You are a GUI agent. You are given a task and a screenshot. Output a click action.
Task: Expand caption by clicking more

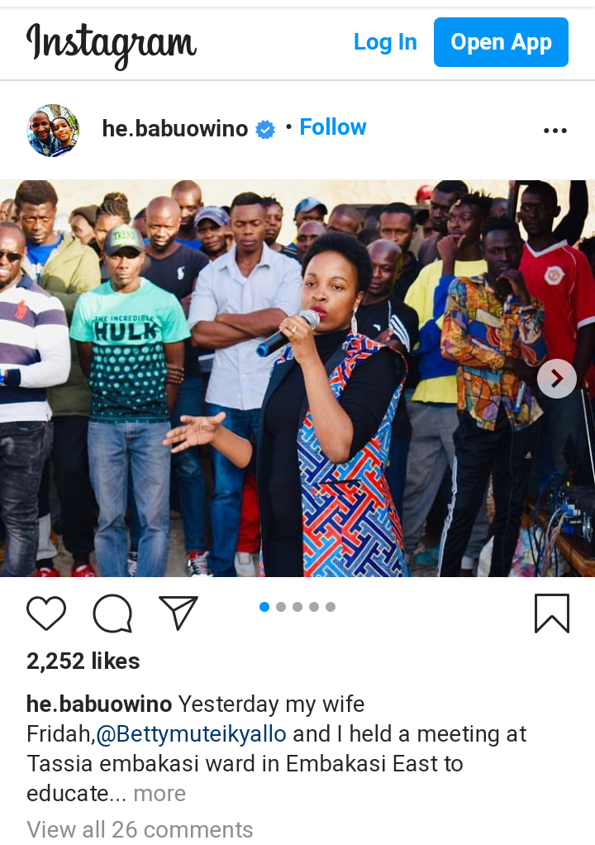(x=159, y=793)
